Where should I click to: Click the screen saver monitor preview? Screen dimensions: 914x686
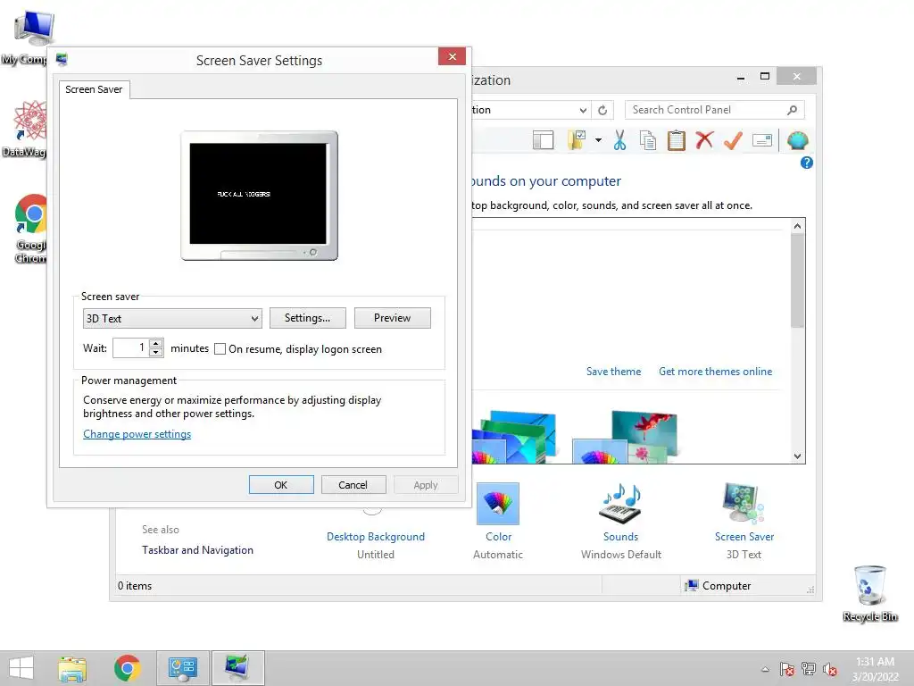260,196
